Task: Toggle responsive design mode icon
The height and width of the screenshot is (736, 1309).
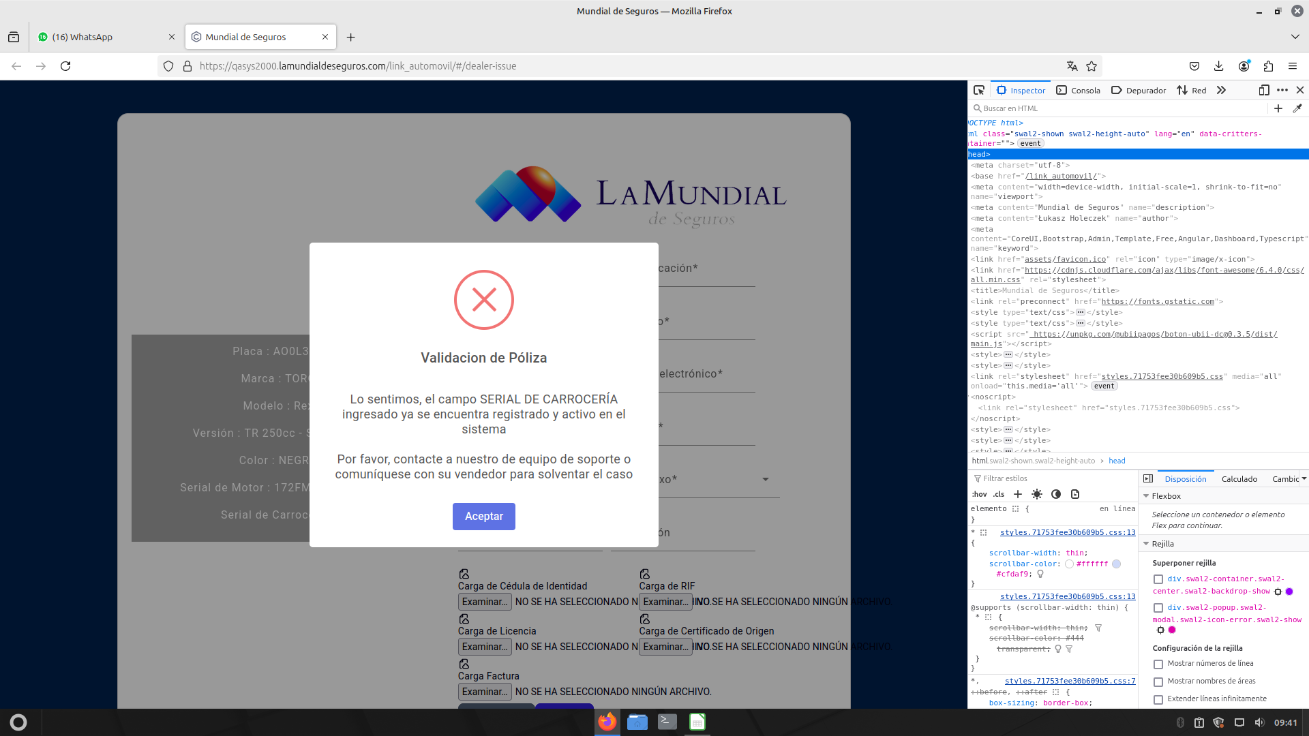Action: [x=1264, y=90]
